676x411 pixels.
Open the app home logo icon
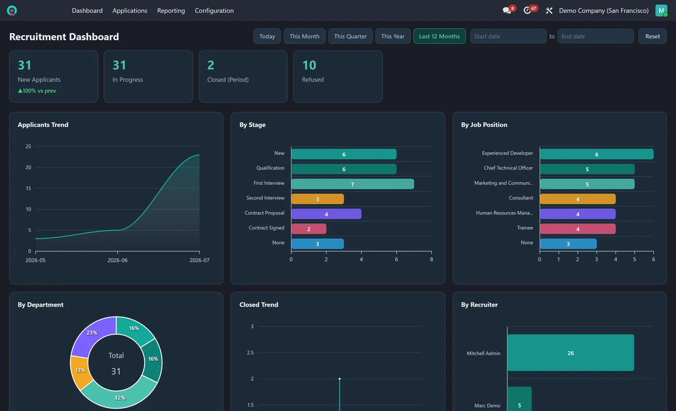point(12,10)
